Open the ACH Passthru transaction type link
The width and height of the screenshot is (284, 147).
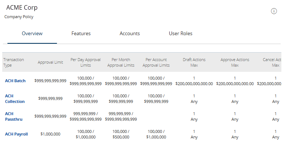click(x=13, y=117)
